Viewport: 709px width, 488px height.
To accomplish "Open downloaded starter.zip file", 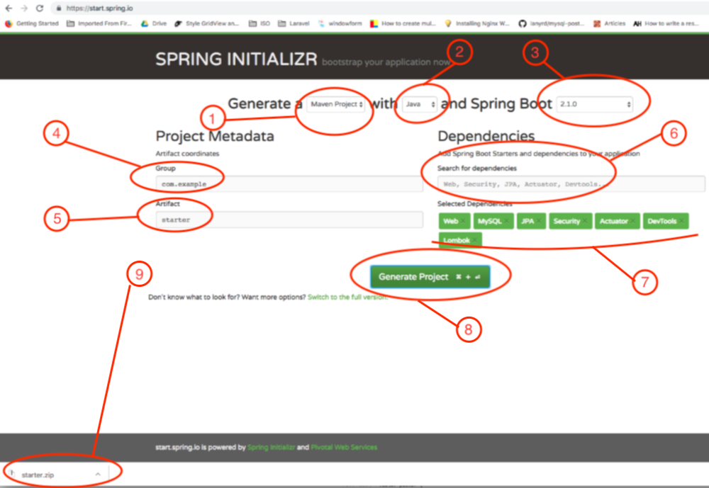I will (x=38, y=475).
